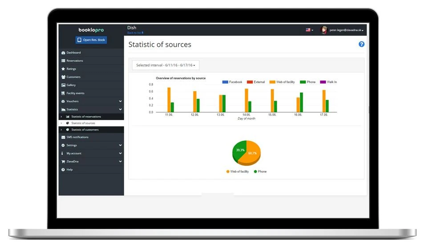Open the Selected interval date dropdown
Screen dimensions: 425x247
point(166,65)
